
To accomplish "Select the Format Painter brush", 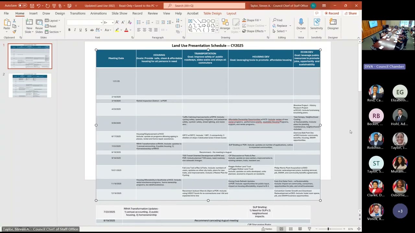I will point(14,32).
